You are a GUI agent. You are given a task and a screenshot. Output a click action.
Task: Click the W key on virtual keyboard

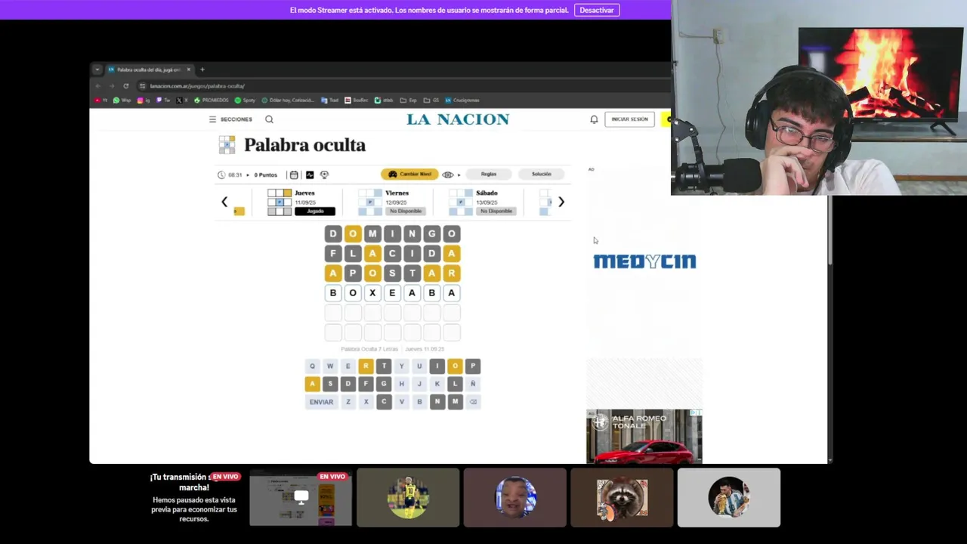click(330, 366)
